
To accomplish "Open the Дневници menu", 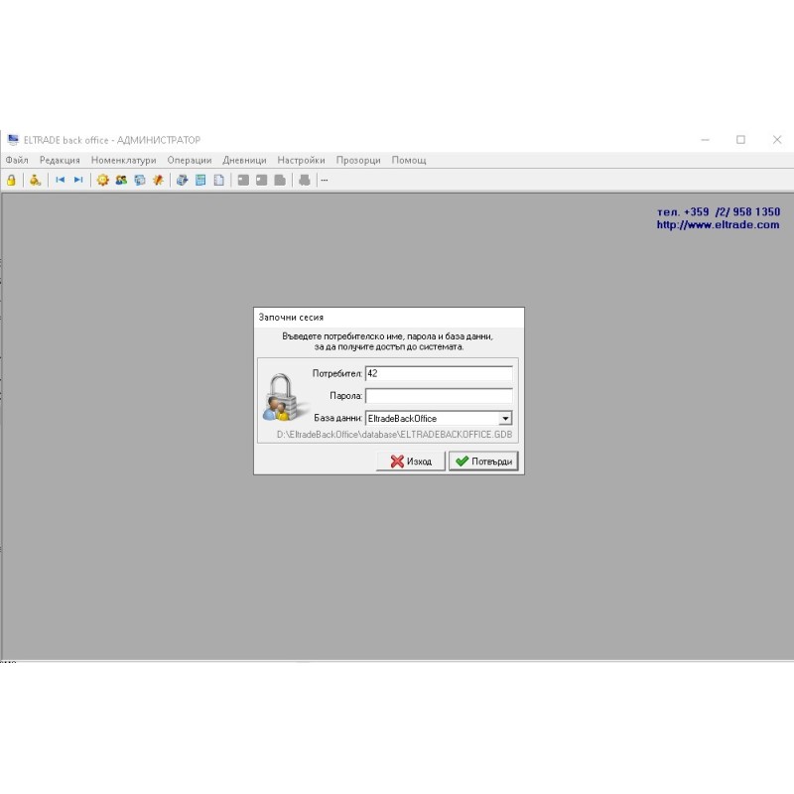I will pyautogui.click(x=244, y=160).
